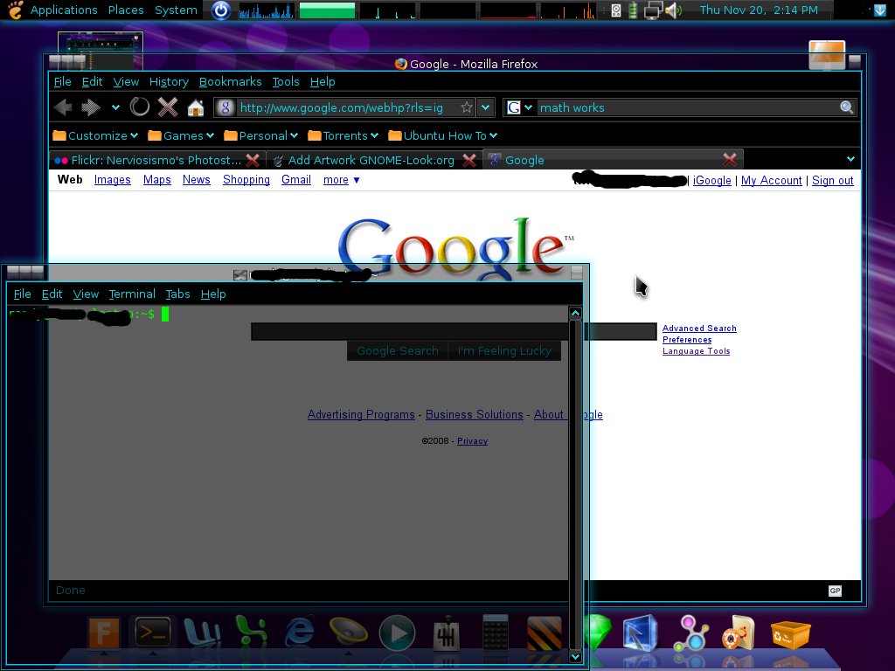The height and width of the screenshot is (671, 895).
Task: Open Firefox Bookmarks menu
Action: (231, 81)
